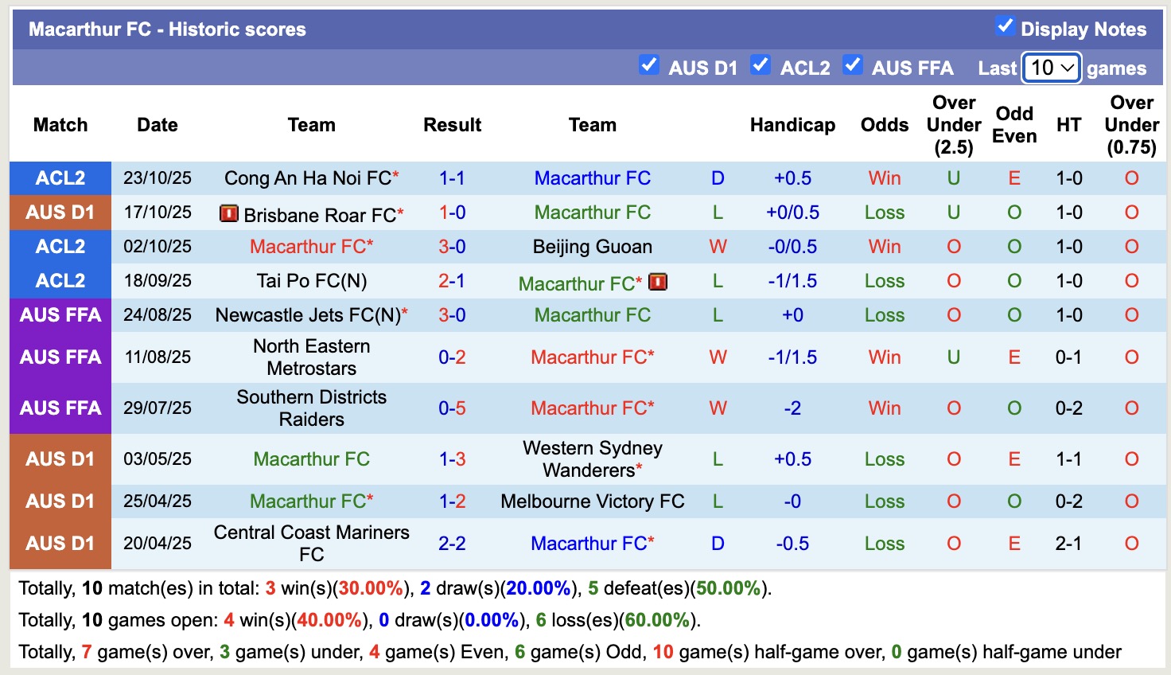The height and width of the screenshot is (675, 1171).
Task: Click the red card icon next to Macarthur FC in Tai Po row
Action: (x=657, y=281)
